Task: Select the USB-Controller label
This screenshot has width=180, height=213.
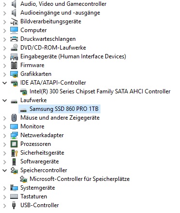Action: click(x=40, y=205)
